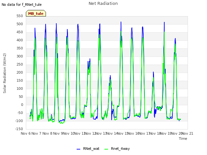Click the Solar Radiation (W/m2) axis label
Image resolution: width=207 pixels, height=155 pixels.
coord(5,73)
